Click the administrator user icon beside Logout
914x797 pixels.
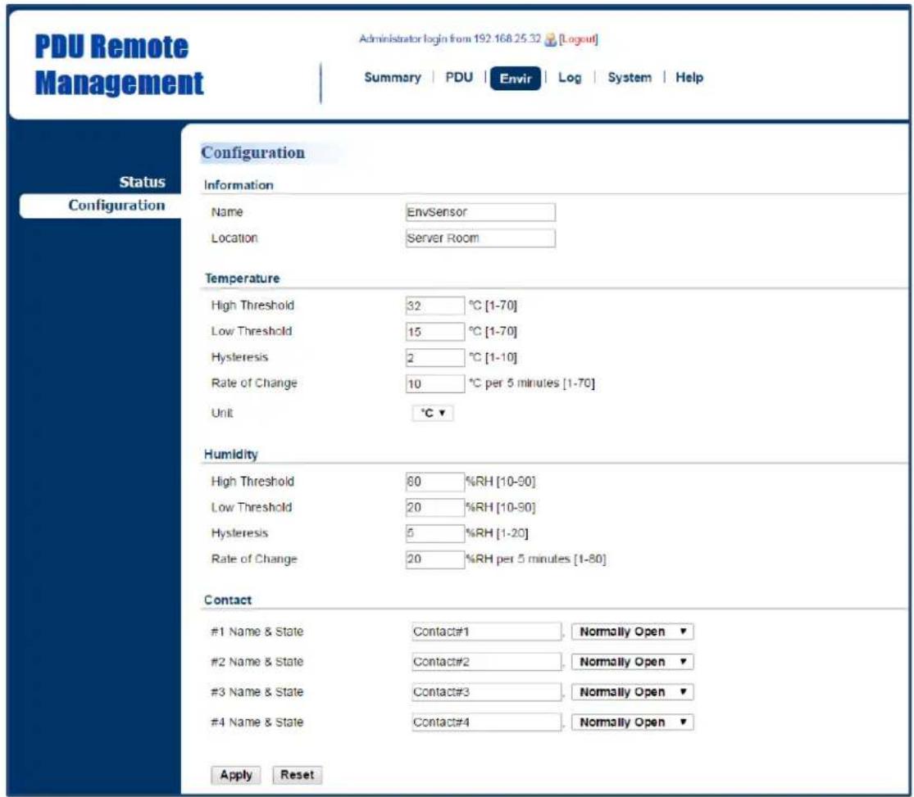[550, 39]
